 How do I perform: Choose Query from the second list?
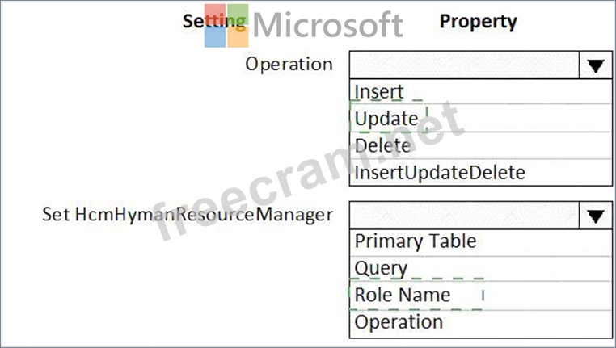pos(381,268)
